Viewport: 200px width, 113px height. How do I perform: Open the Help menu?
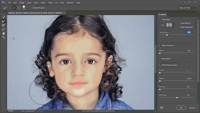tap(78, 3)
